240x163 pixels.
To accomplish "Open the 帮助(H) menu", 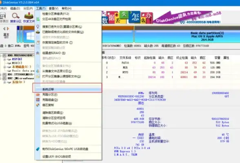I will (67, 9).
